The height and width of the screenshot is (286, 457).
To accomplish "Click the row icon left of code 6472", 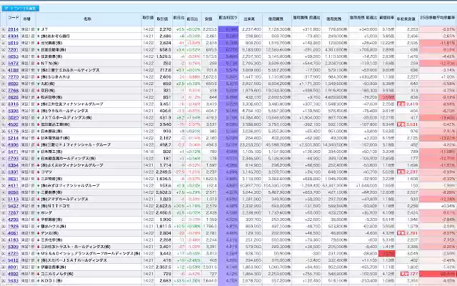I will [4, 64].
